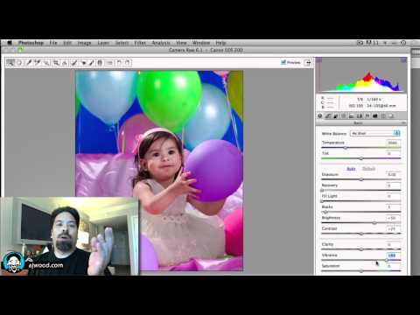
Task: Open the Lens Corrections panel tab
Action: pos(359,115)
